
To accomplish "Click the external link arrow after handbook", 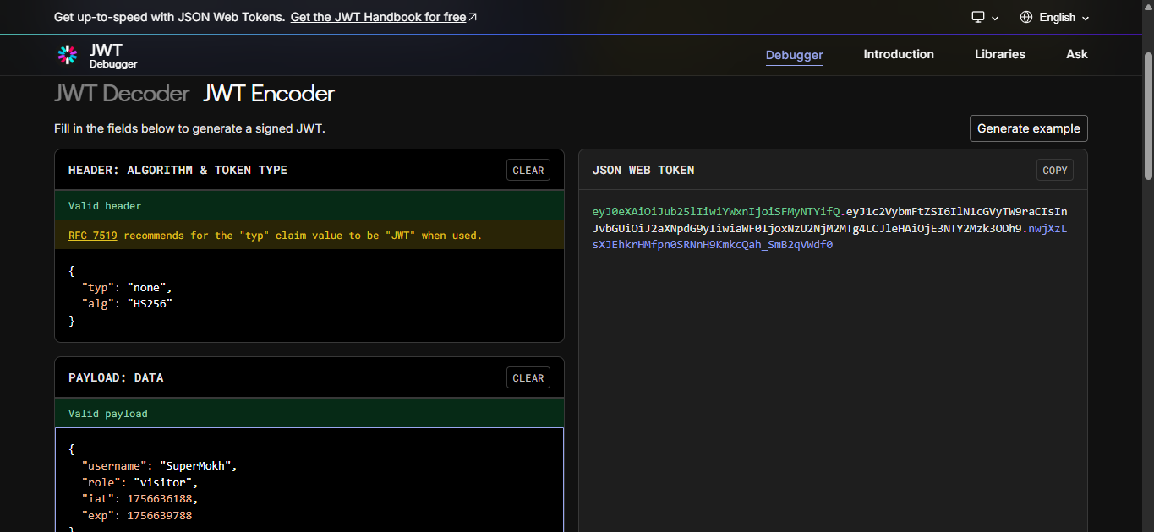I will [x=473, y=17].
